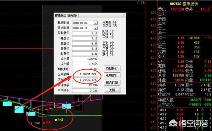Select the 最高价 field value
This screenshot has height=131, width=212.
point(85,43)
